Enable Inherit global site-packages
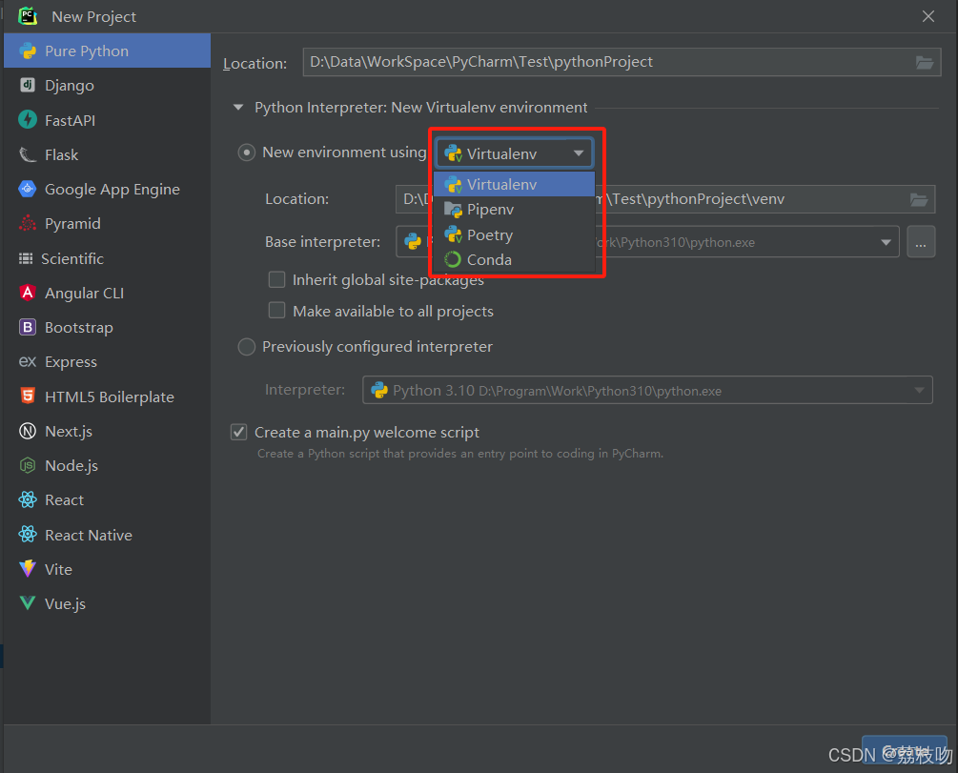958x773 pixels. [x=276, y=280]
